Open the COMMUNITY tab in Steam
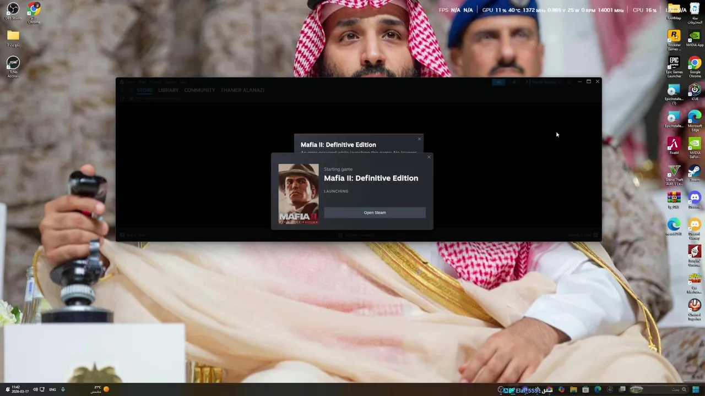The width and height of the screenshot is (705, 396). pyautogui.click(x=199, y=90)
